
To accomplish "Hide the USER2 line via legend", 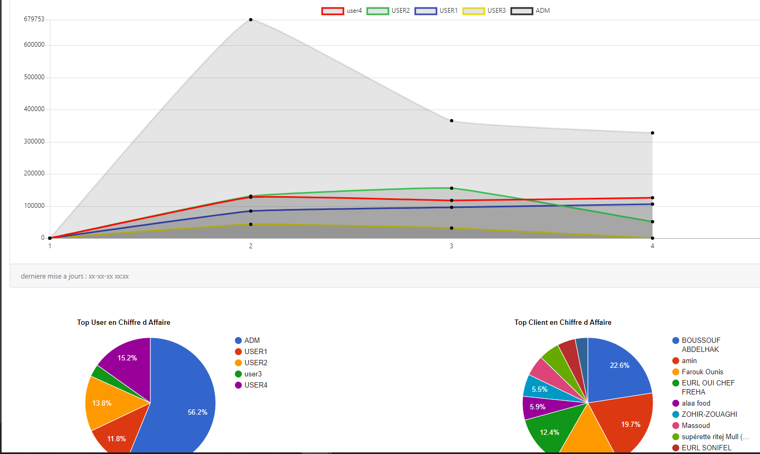I will pyautogui.click(x=388, y=11).
